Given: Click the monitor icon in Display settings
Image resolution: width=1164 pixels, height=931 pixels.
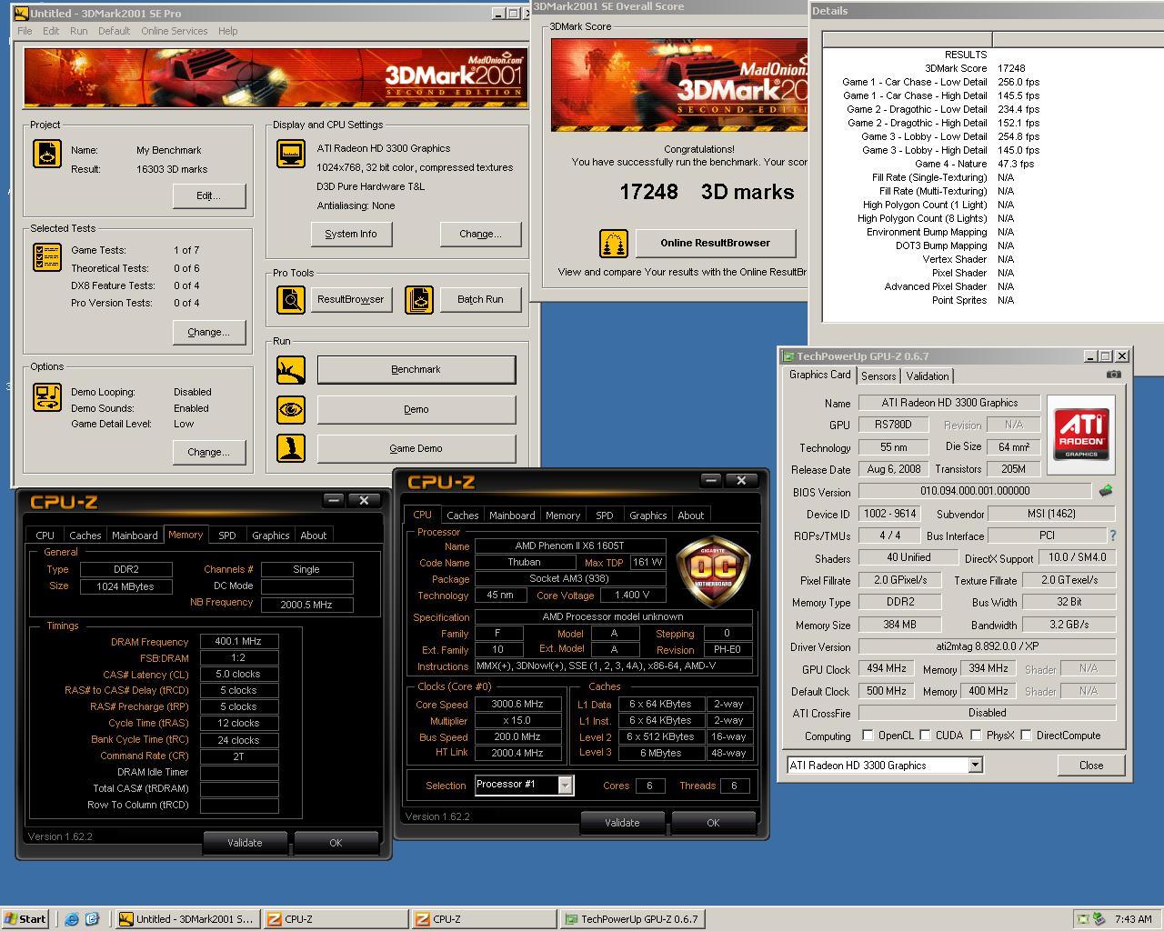Looking at the screenshot, I should (x=291, y=154).
